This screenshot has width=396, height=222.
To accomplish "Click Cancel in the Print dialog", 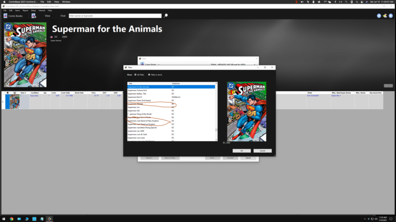I will (x=248, y=158).
